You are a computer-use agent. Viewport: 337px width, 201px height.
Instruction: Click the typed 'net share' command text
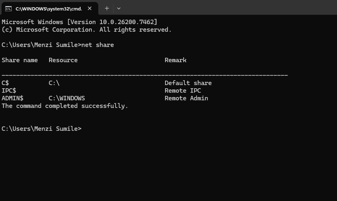point(97,45)
